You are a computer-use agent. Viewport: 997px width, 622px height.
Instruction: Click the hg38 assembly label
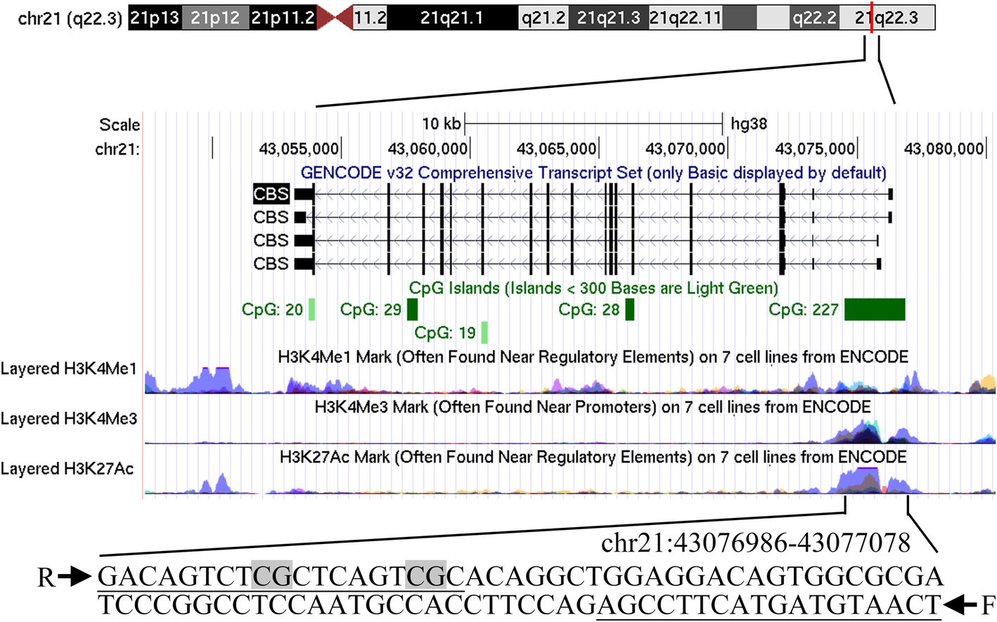click(749, 124)
